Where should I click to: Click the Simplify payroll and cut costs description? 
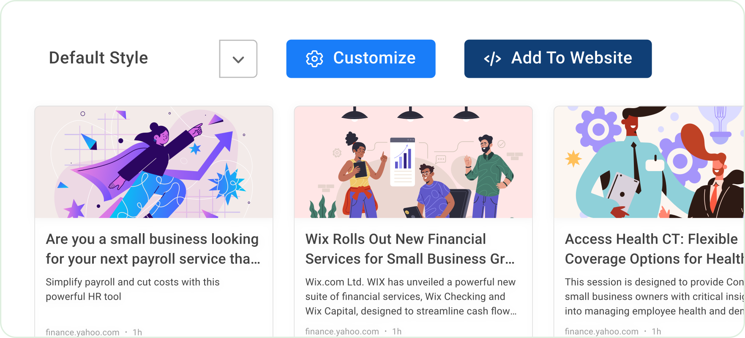tap(133, 289)
